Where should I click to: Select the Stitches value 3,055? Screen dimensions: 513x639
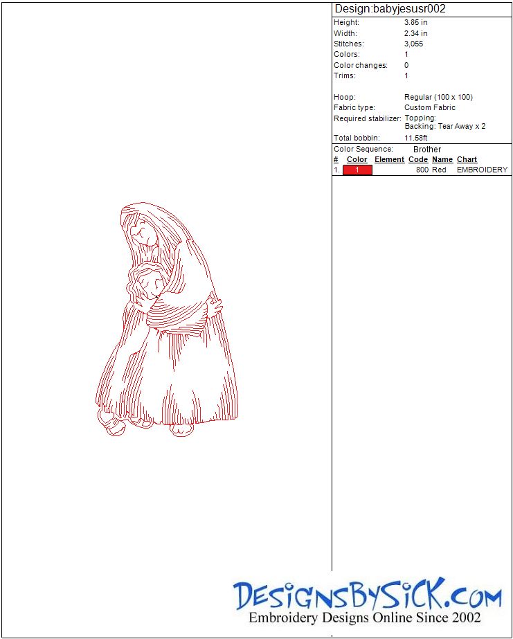click(414, 44)
